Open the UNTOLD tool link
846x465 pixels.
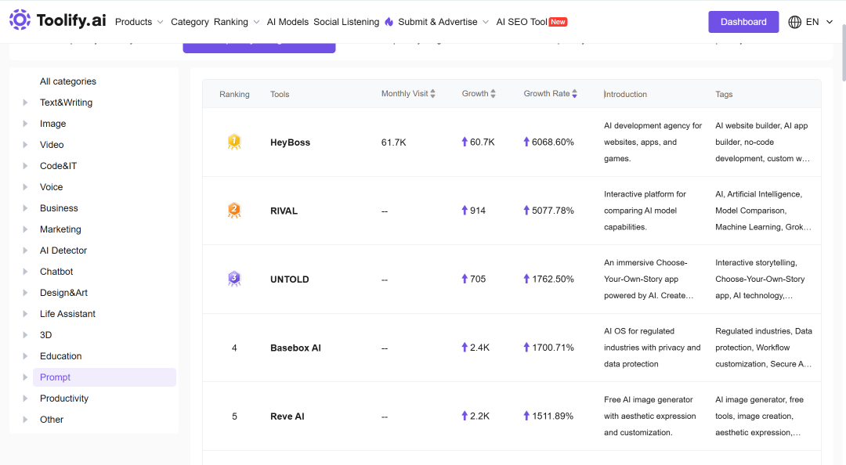(290, 279)
